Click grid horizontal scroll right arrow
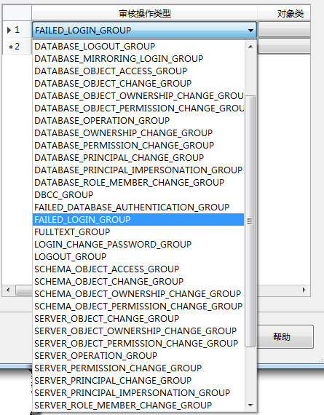This screenshot has height=415, width=324. pos(304,290)
